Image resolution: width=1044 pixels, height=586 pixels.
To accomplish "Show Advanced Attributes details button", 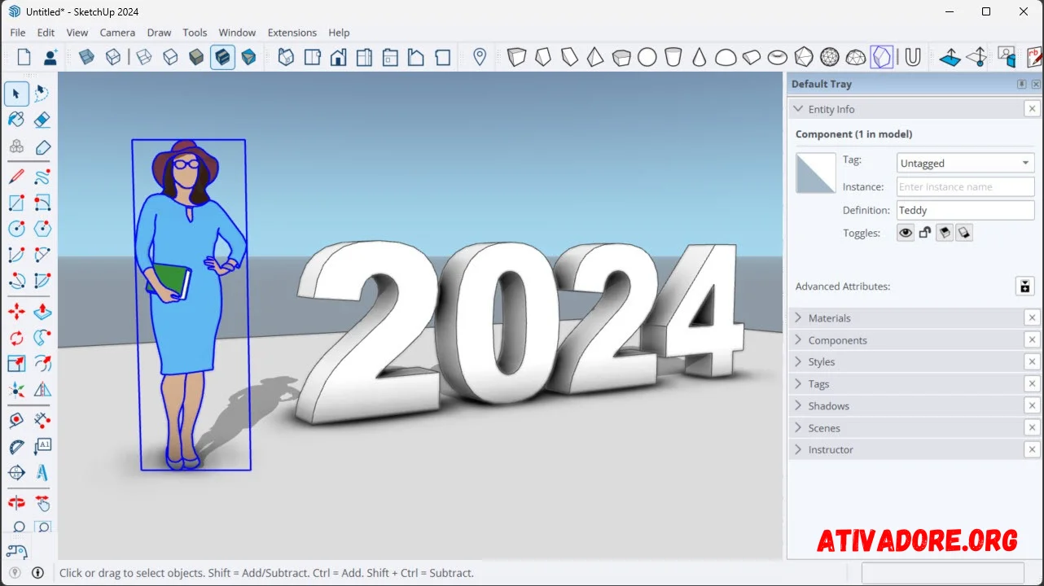I will tap(1024, 286).
